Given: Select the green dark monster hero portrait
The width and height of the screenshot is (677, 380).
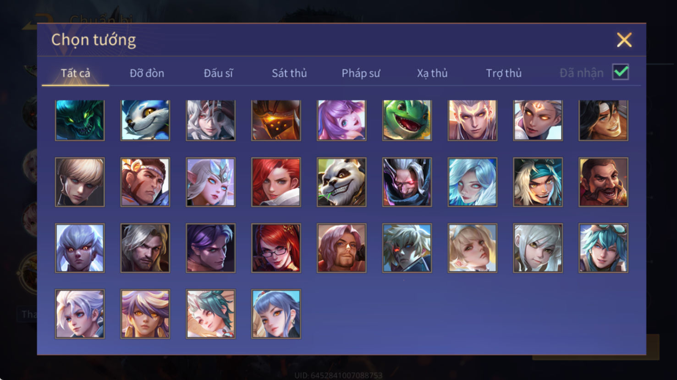Looking at the screenshot, I should pyautogui.click(x=80, y=120).
